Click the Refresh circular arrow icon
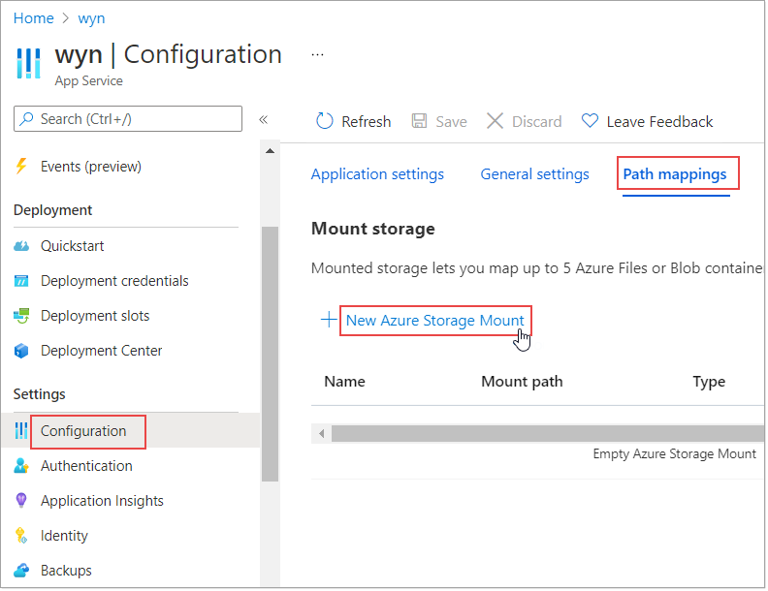 324,121
